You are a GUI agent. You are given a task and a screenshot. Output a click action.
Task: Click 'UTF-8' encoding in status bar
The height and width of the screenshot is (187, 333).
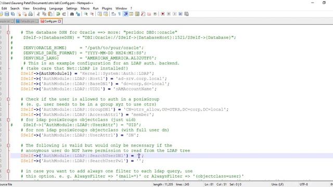pyautogui.click(x=303, y=184)
